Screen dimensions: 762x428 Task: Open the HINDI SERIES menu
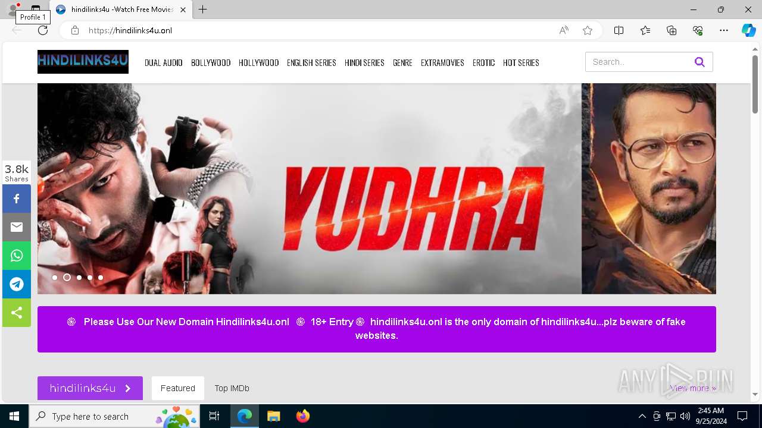(x=364, y=62)
